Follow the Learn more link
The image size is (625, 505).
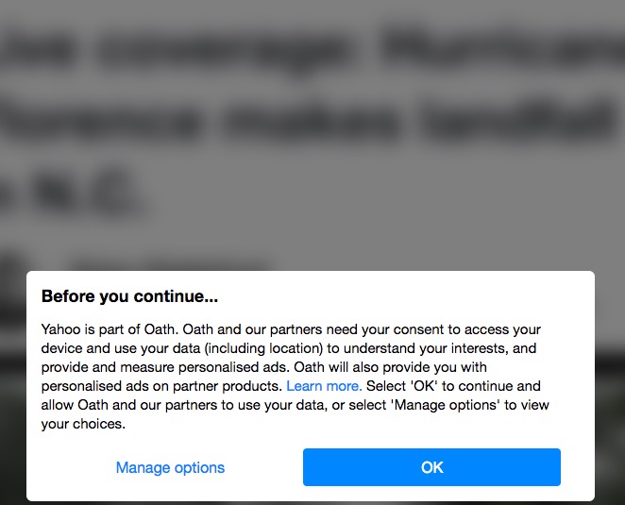[324, 386]
